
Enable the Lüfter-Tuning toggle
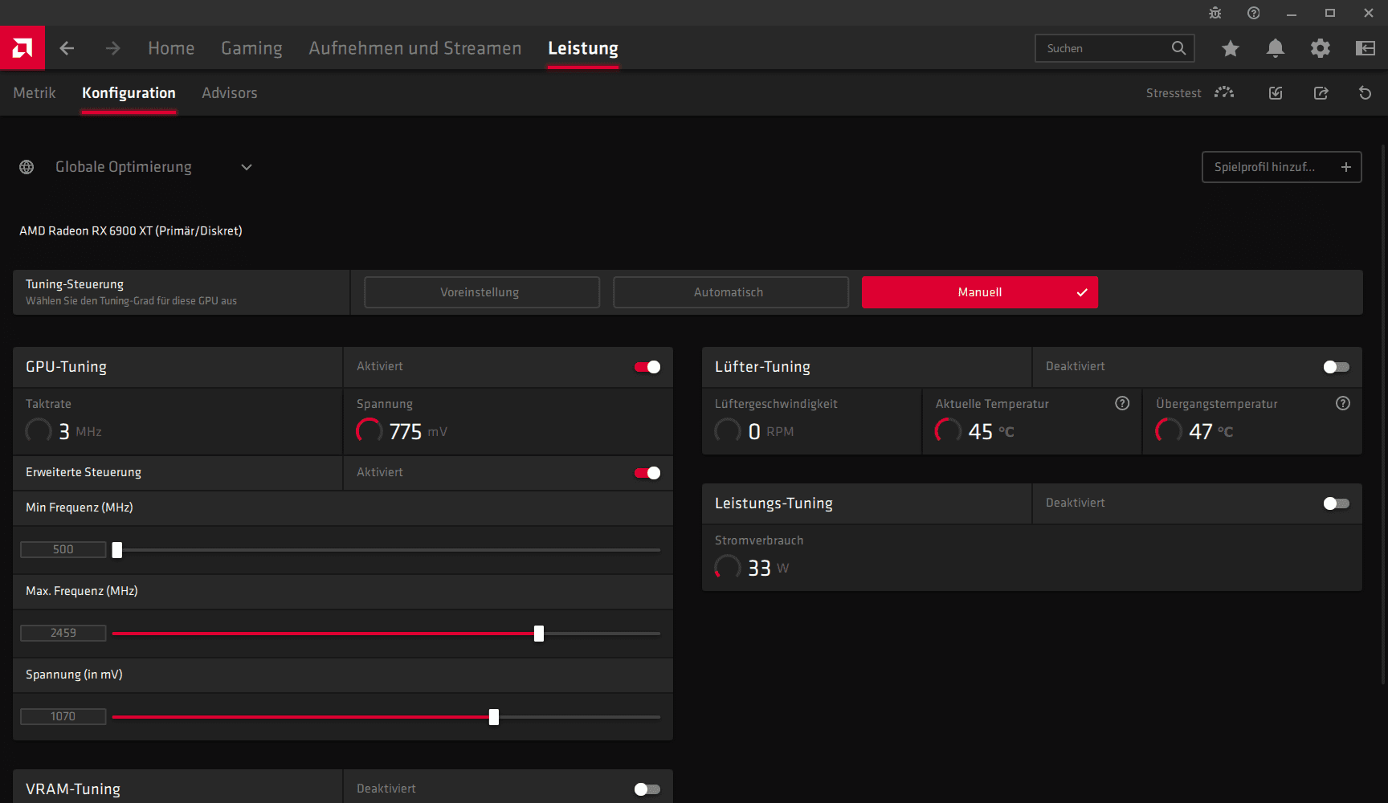(1337, 367)
